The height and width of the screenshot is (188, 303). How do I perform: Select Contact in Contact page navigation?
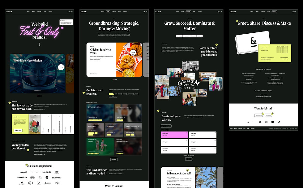point(275,12)
